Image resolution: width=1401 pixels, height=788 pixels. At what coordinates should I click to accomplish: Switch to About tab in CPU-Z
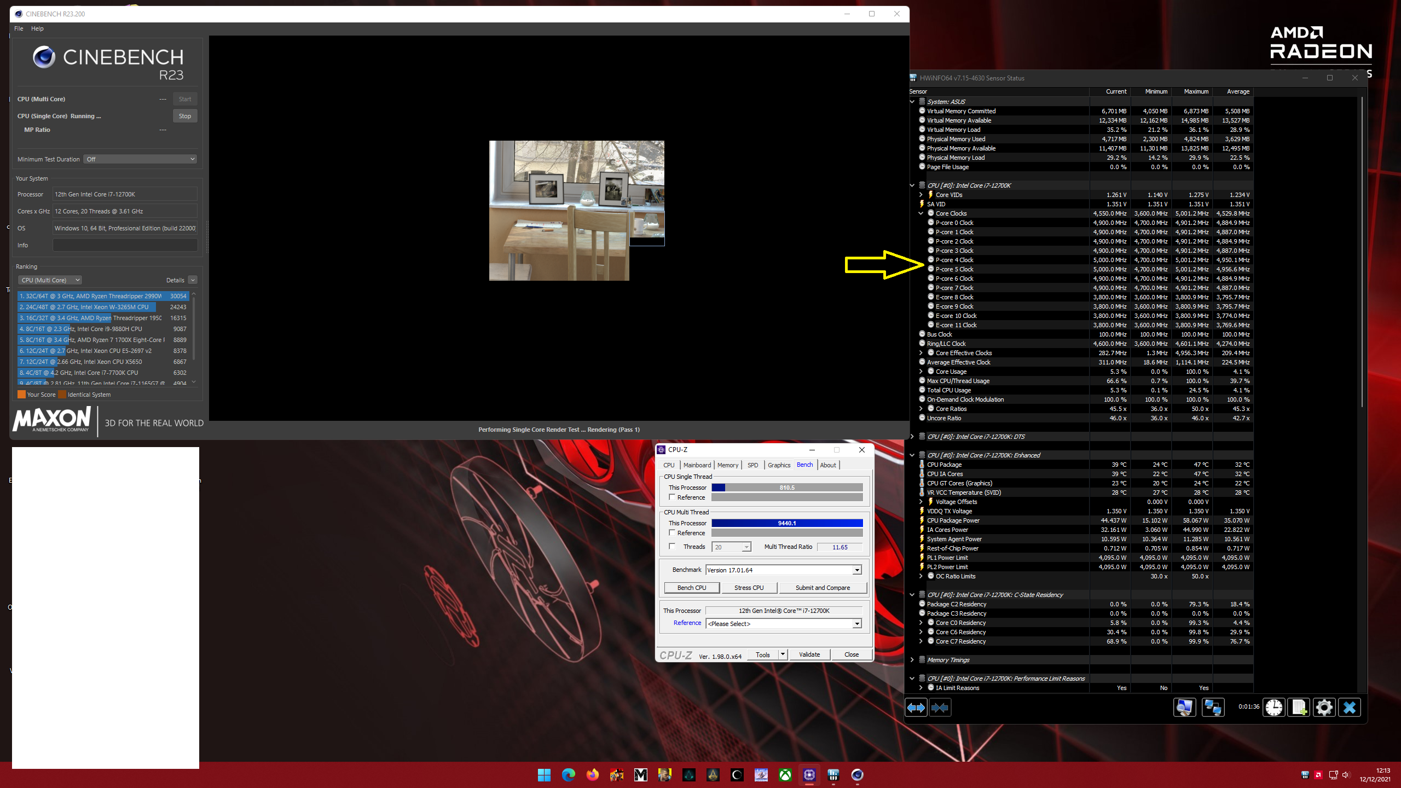coord(828,465)
